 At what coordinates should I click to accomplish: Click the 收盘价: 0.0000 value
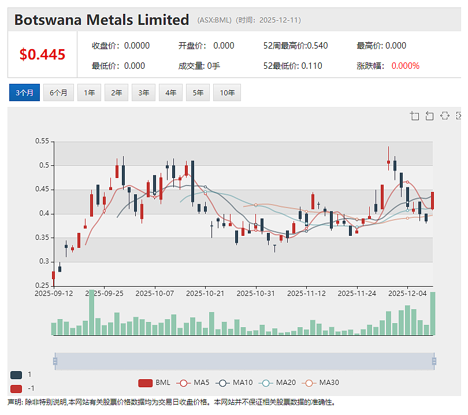121,46
